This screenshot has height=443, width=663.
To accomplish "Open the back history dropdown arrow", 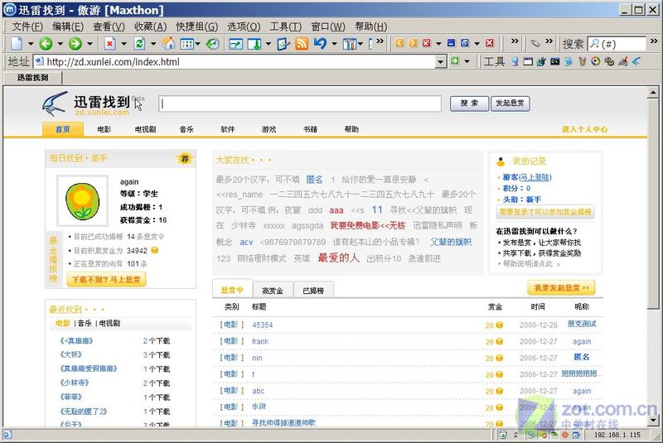I will (x=60, y=44).
